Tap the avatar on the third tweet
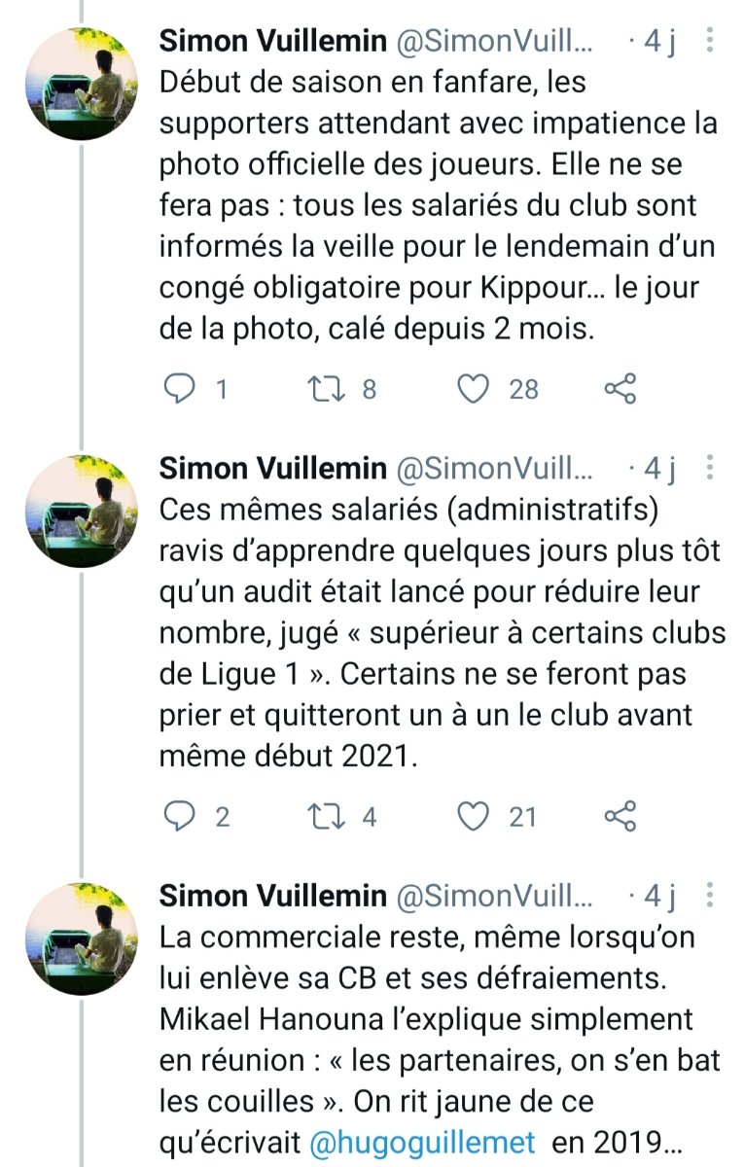This screenshot has width=744, height=1167. coord(82,937)
